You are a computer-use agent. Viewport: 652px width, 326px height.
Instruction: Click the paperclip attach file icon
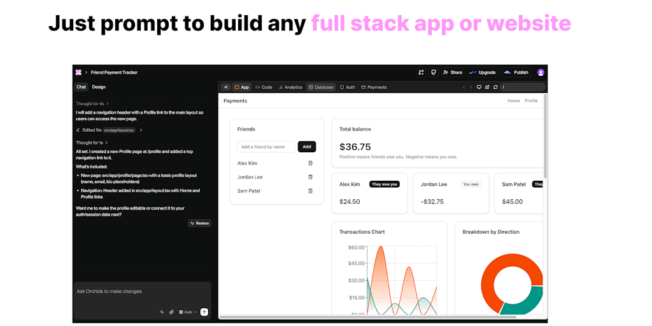tap(171, 312)
